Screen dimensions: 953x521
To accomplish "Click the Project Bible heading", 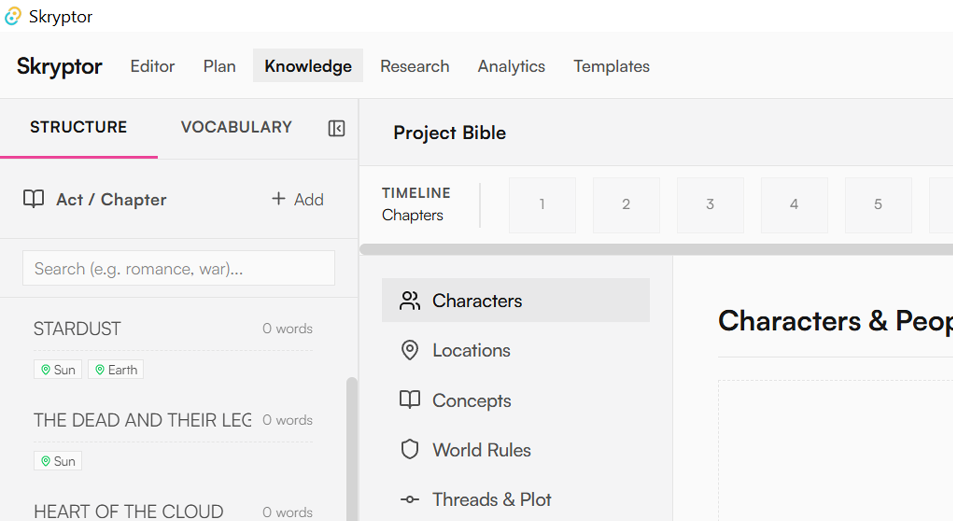I will [450, 133].
